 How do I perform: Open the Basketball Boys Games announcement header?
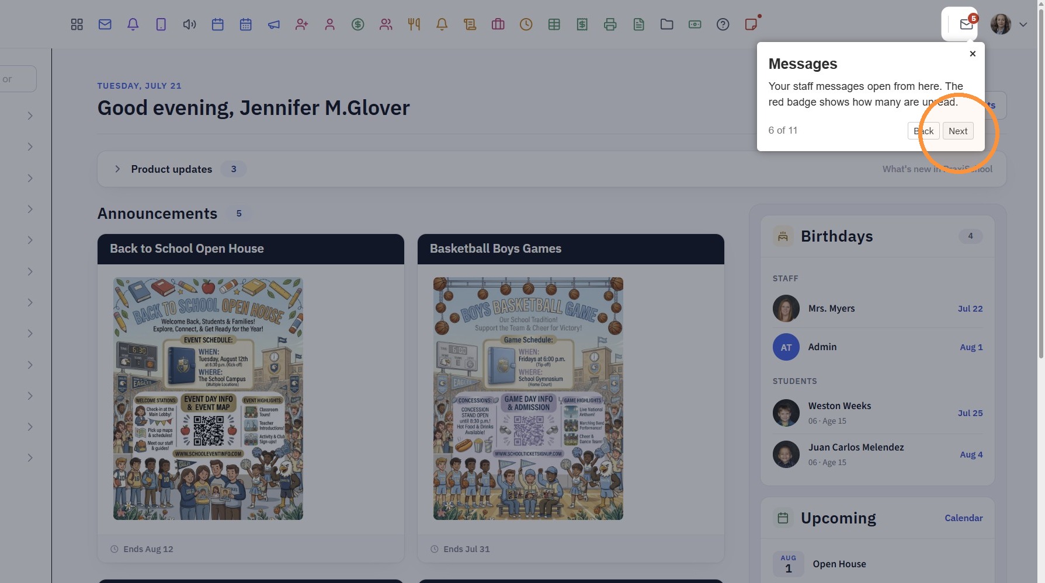pyautogui.click(x=571, y=249)
